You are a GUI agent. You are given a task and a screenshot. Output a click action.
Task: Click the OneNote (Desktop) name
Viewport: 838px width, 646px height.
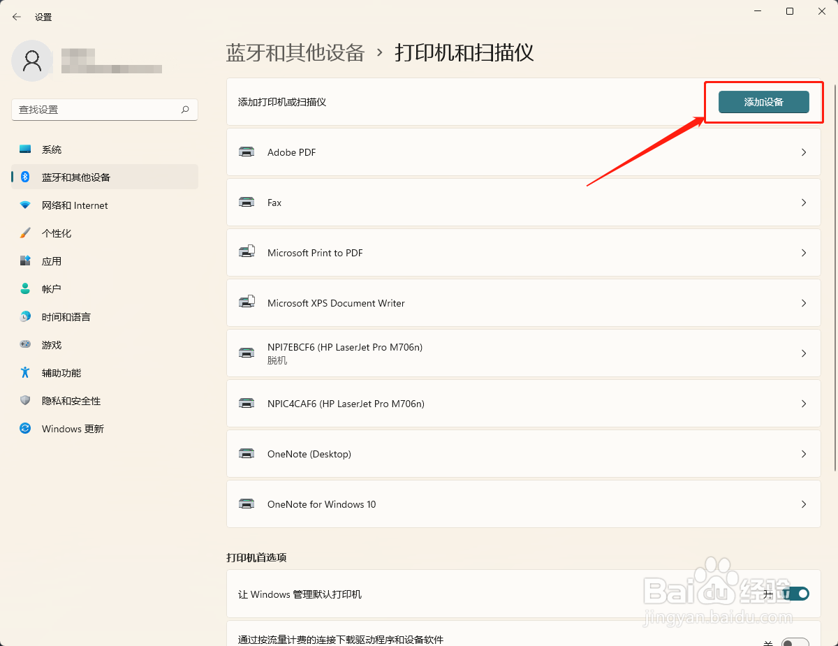(x=309, y=454)
